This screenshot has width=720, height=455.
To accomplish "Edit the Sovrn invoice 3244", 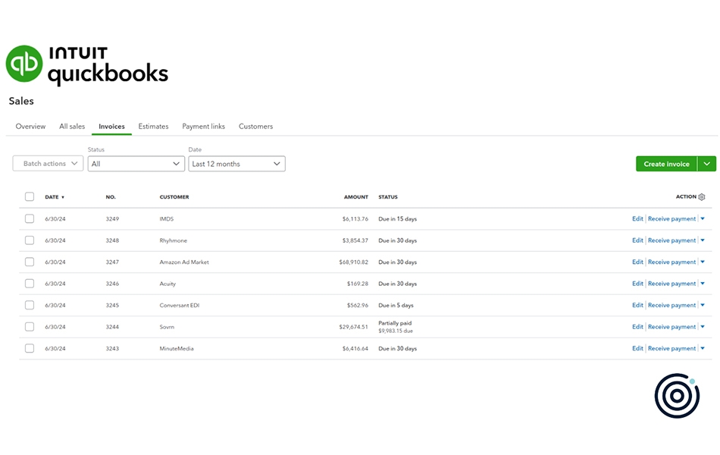I will point(637,327).
